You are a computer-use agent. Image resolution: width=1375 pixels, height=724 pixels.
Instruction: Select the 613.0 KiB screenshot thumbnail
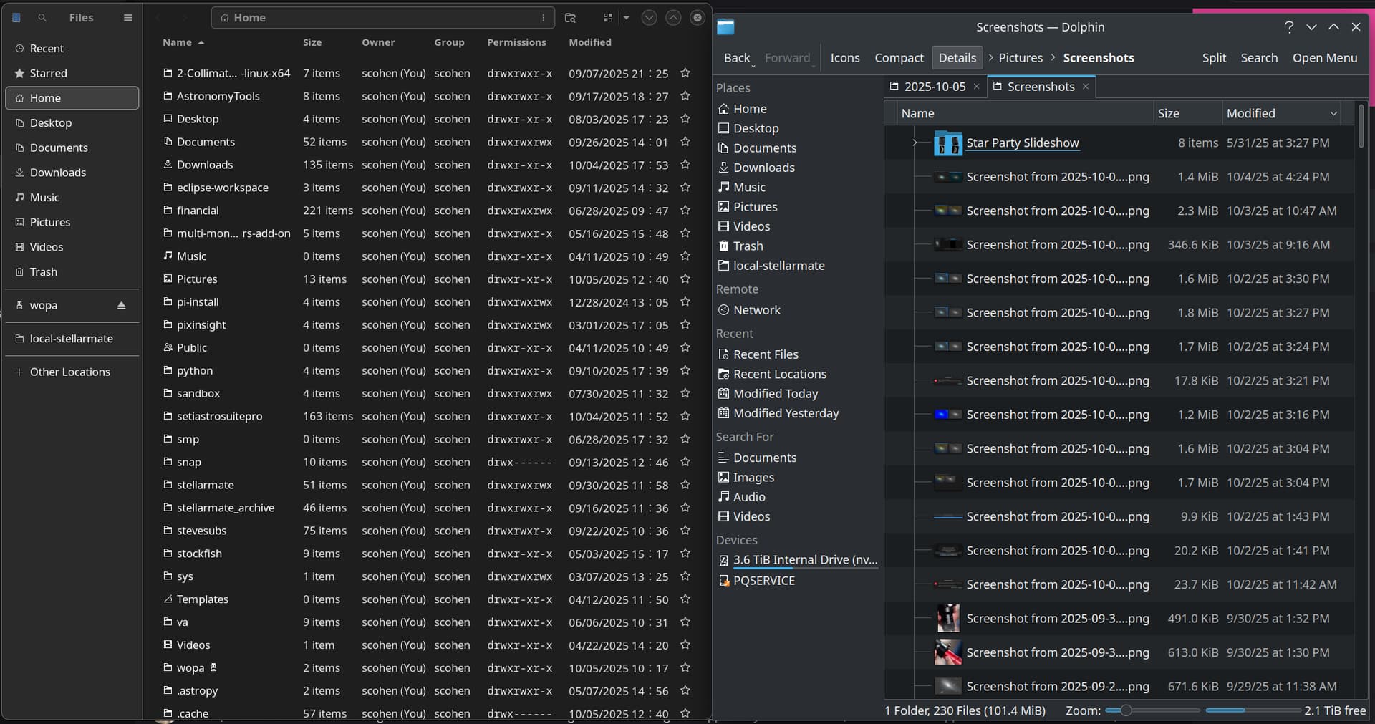point(947,652)
